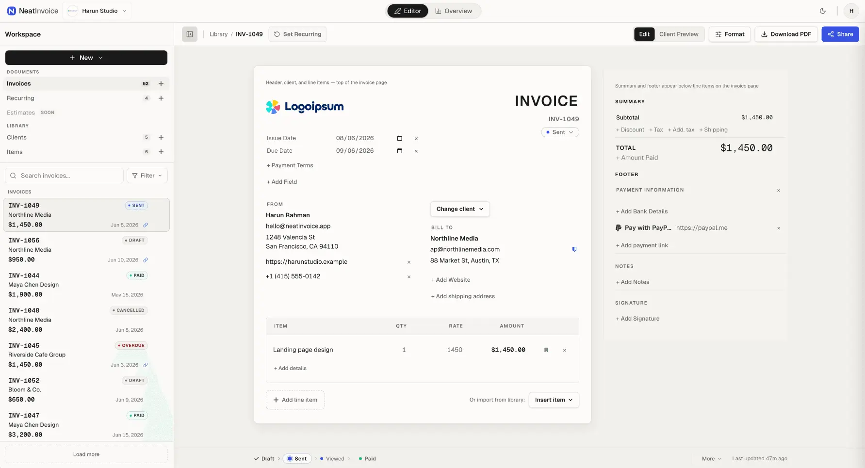Select Invoices in the sidebar
Image resolution: width=865 pixels, height=468 pixels.
coord(86,83)
